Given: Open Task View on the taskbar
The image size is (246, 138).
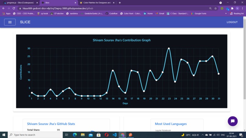Looking at the screenshot, I should [x=67, y=135].
